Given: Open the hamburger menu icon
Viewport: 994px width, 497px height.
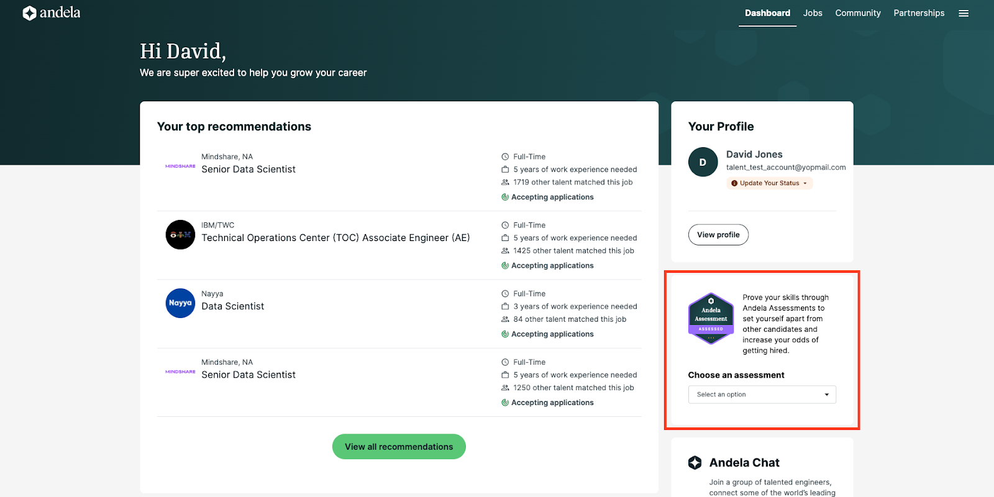Looking at the screenshot, I should pyautogui.click(x=964, y=13).
